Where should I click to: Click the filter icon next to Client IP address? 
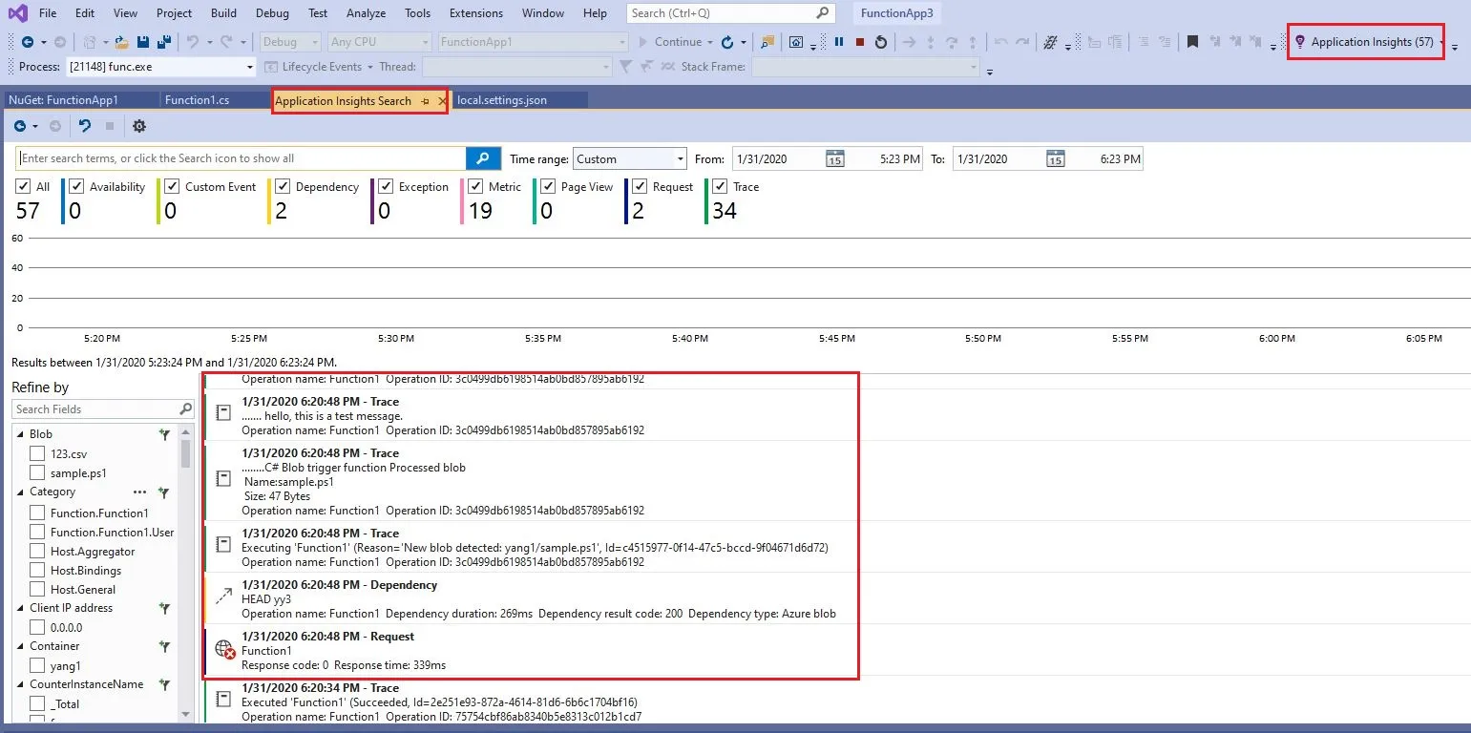(x=163, y=608)
